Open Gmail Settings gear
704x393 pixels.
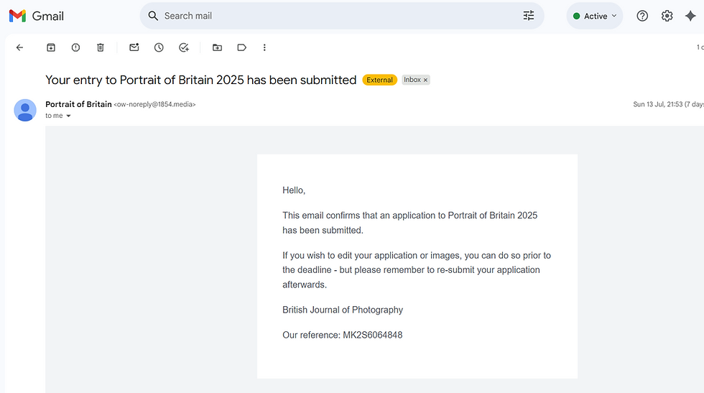667,16
